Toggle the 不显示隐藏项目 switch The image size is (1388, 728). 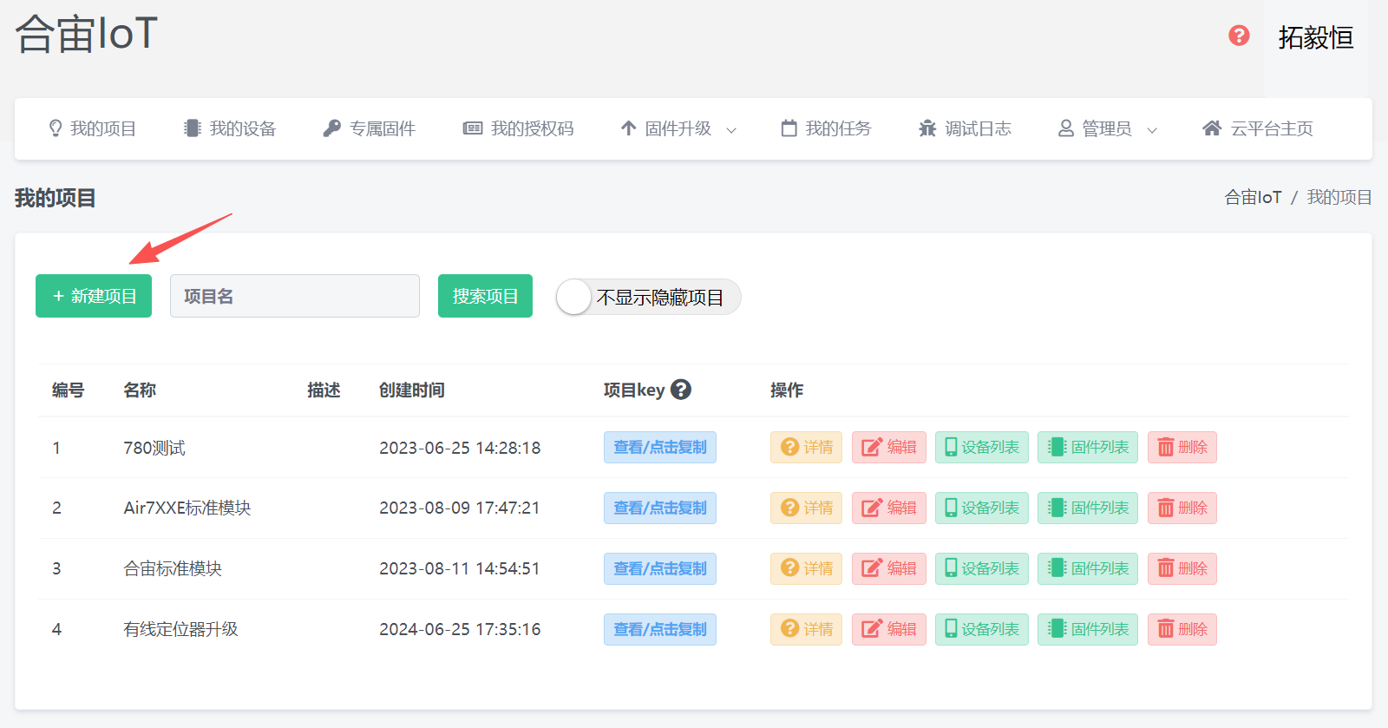(x=575, y=298)
